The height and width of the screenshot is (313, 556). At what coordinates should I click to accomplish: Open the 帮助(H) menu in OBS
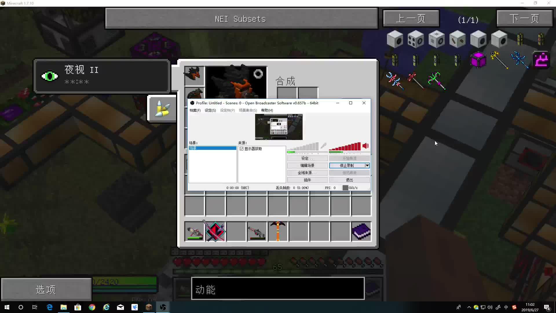[x=267, y=110]
